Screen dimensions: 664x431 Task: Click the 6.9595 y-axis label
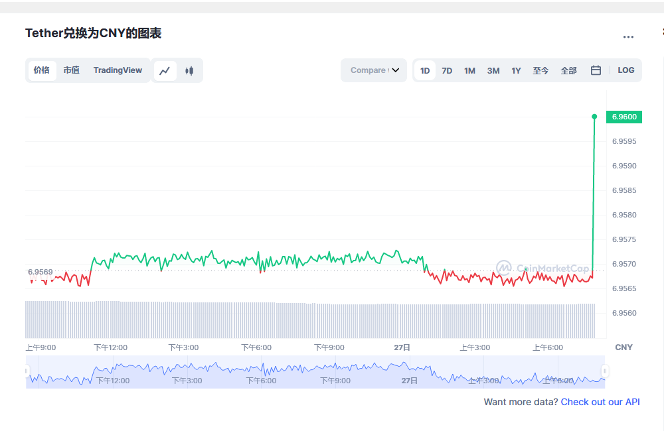(x=624, y=141)
